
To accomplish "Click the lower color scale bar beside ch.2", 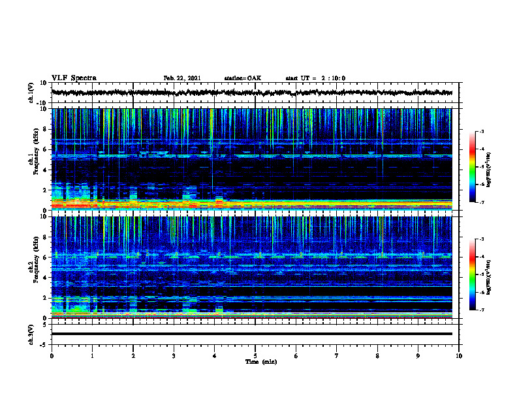I will (x=473, y=274).
